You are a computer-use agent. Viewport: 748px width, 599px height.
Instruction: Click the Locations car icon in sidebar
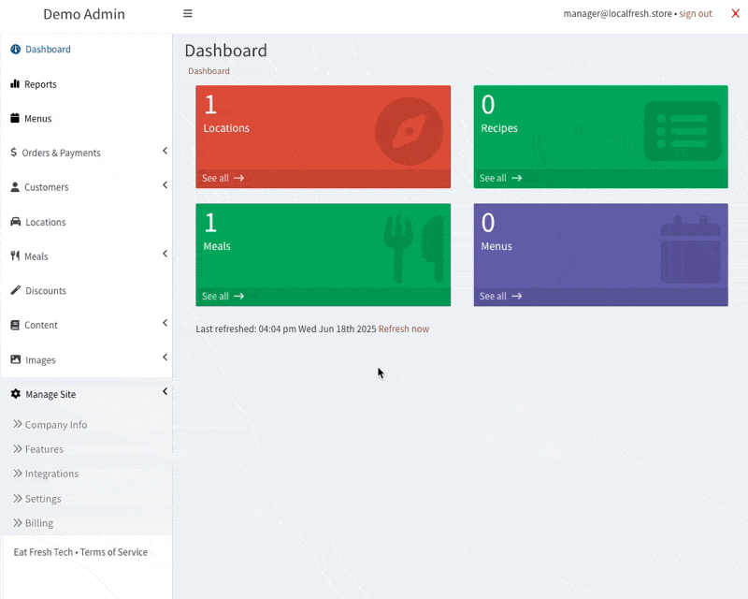click(16, 222)
